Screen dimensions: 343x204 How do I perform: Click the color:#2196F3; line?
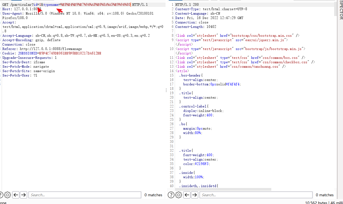(197, 164)
